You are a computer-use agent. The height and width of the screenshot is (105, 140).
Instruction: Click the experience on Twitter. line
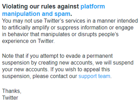coord(28,41)
